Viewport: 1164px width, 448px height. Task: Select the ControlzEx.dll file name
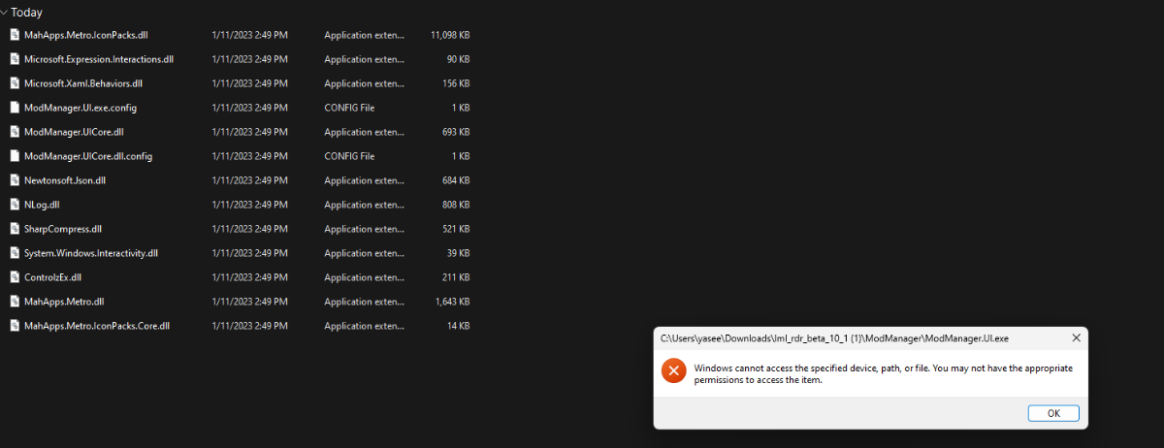click(52, 277)
